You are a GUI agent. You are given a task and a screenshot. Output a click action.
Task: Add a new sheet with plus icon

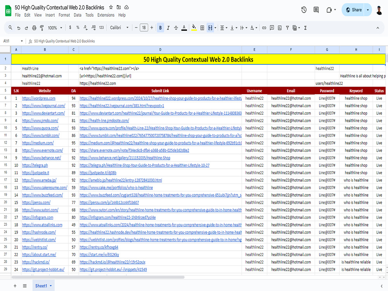tap(15, 286)
